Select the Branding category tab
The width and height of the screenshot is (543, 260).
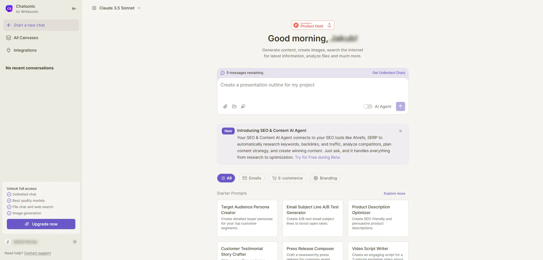(325, 178)
